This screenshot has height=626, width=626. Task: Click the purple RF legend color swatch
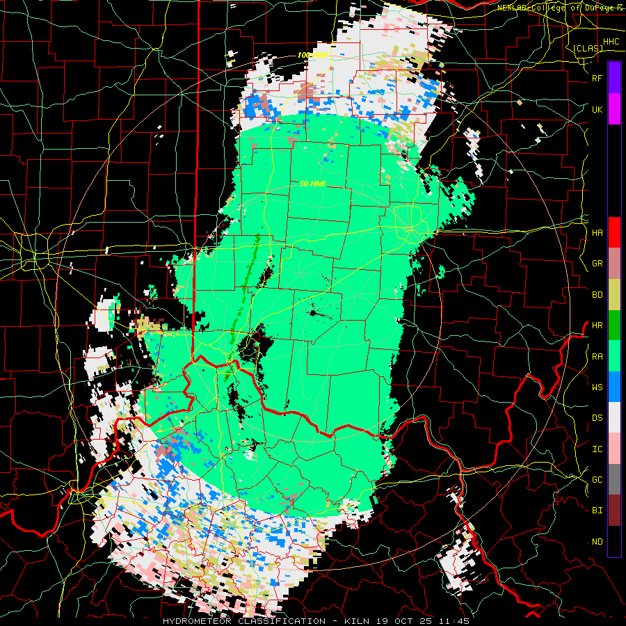tap(614, 78)
